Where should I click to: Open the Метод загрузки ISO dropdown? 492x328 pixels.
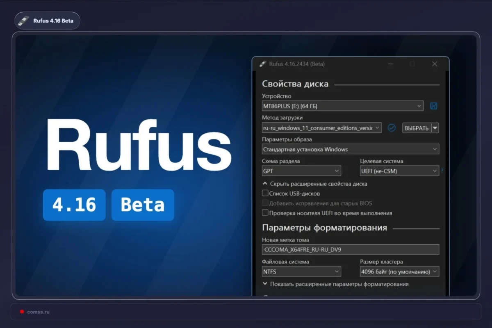[x=322, y=128]
